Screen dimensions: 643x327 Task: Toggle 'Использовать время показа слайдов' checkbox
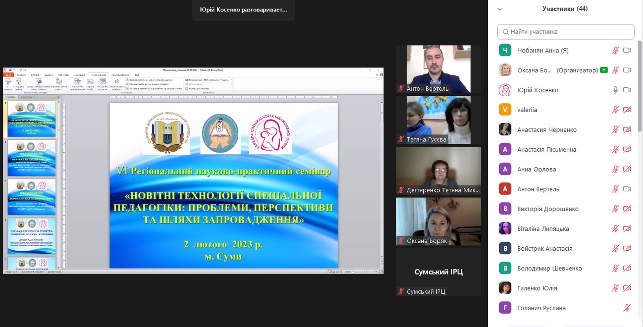(127, 84)
